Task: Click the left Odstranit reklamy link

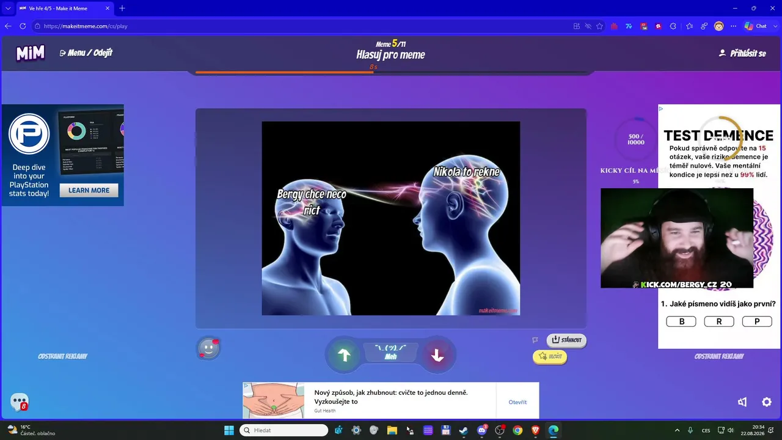Action: [63, 356]
